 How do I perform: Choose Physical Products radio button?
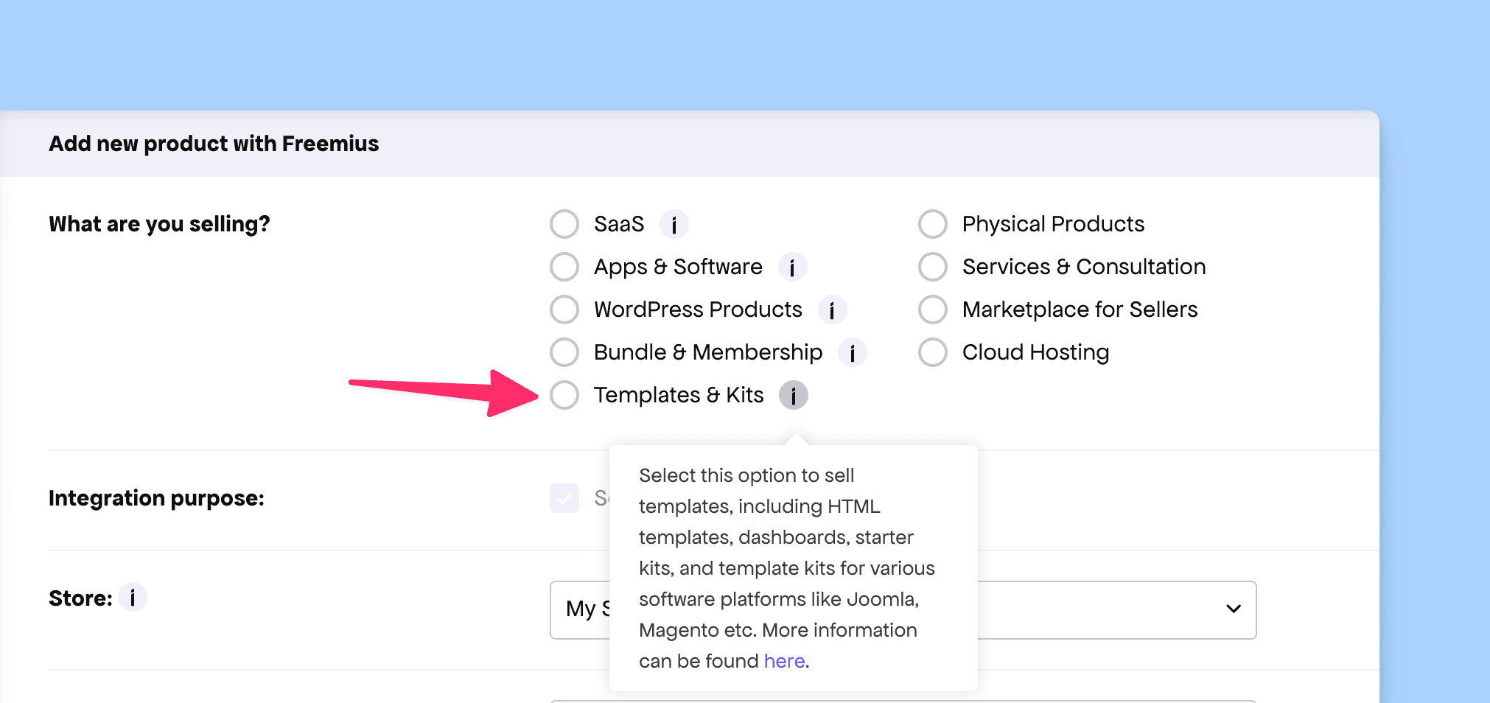tap(932, 224)
